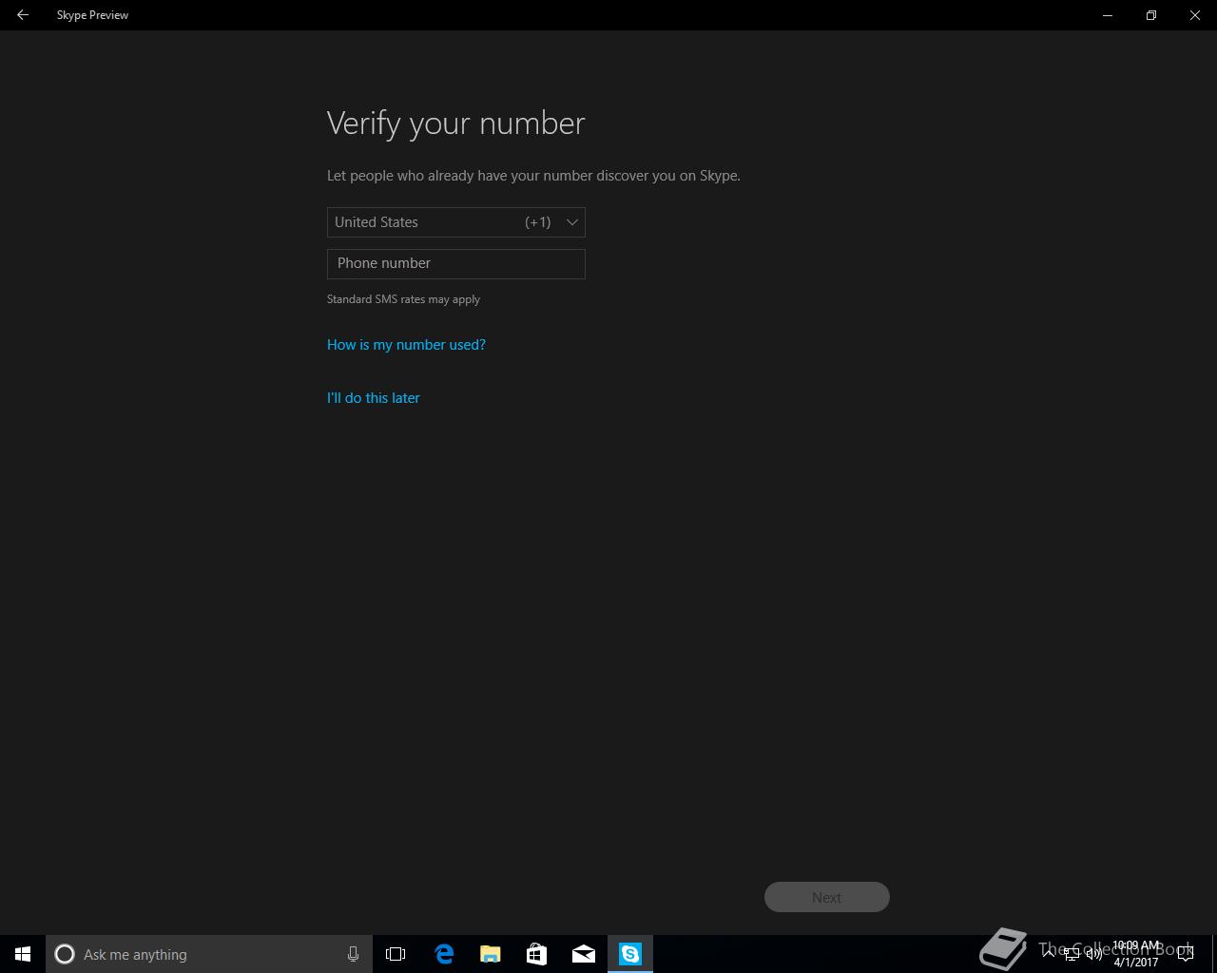Select the Skype icon in the taskbar

click(x=630, y=954)
